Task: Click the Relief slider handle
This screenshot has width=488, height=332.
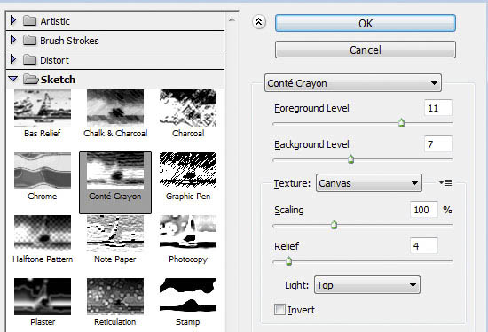Action: pos(288,260)
